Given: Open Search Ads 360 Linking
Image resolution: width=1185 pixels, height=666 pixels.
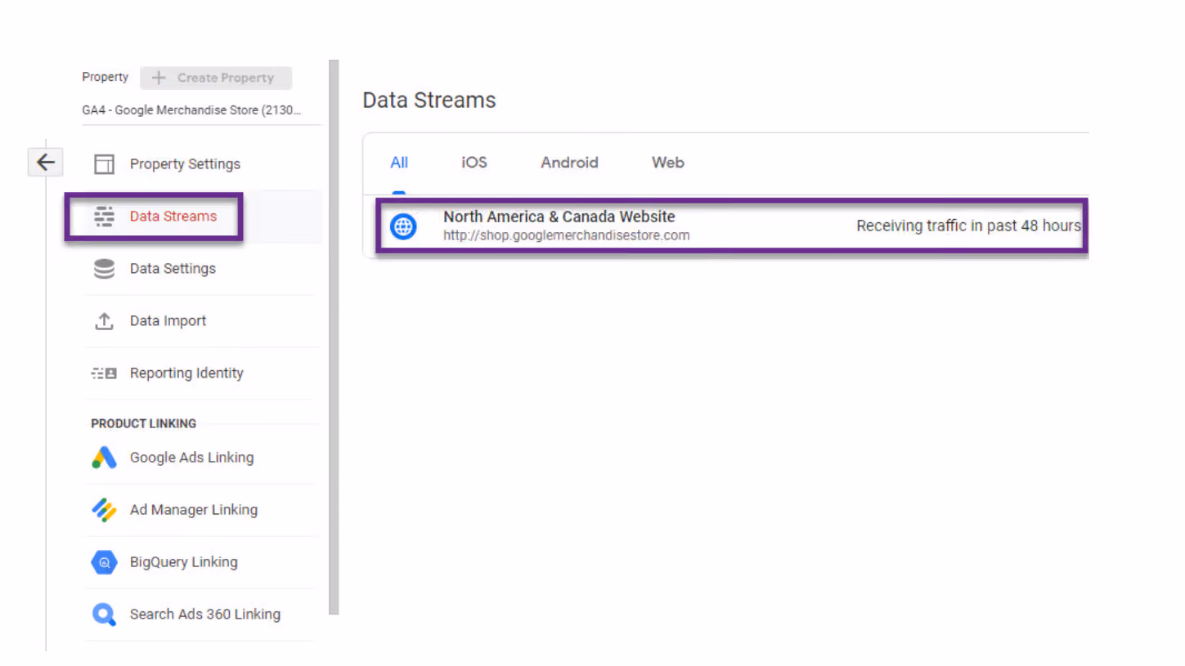Looking at the screenshot, I should point(205,615).
